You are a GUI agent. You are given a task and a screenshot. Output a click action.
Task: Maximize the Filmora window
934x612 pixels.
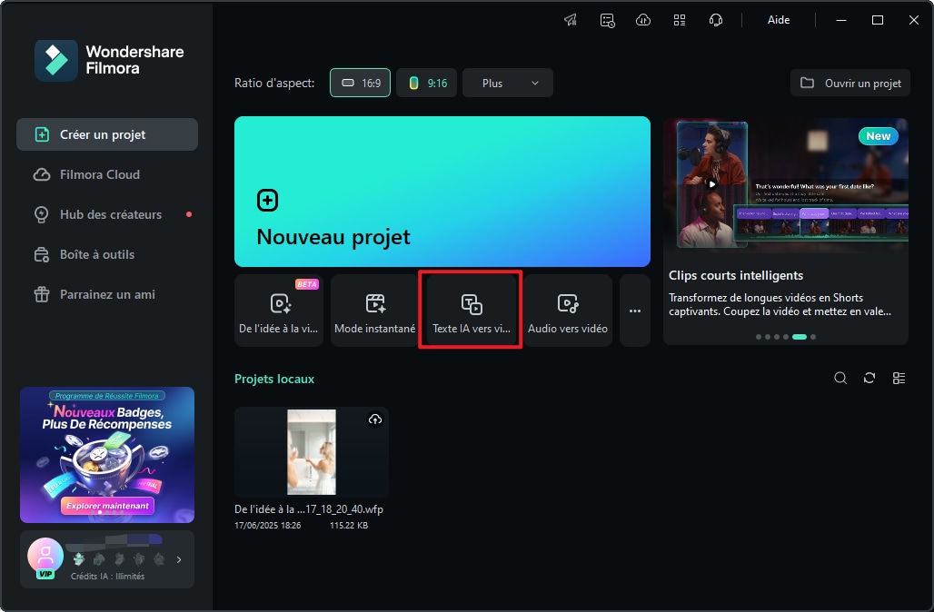[x=878, y=20]
